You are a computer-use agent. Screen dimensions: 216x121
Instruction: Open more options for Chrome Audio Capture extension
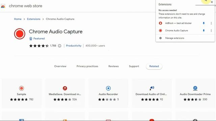(211, 31)
